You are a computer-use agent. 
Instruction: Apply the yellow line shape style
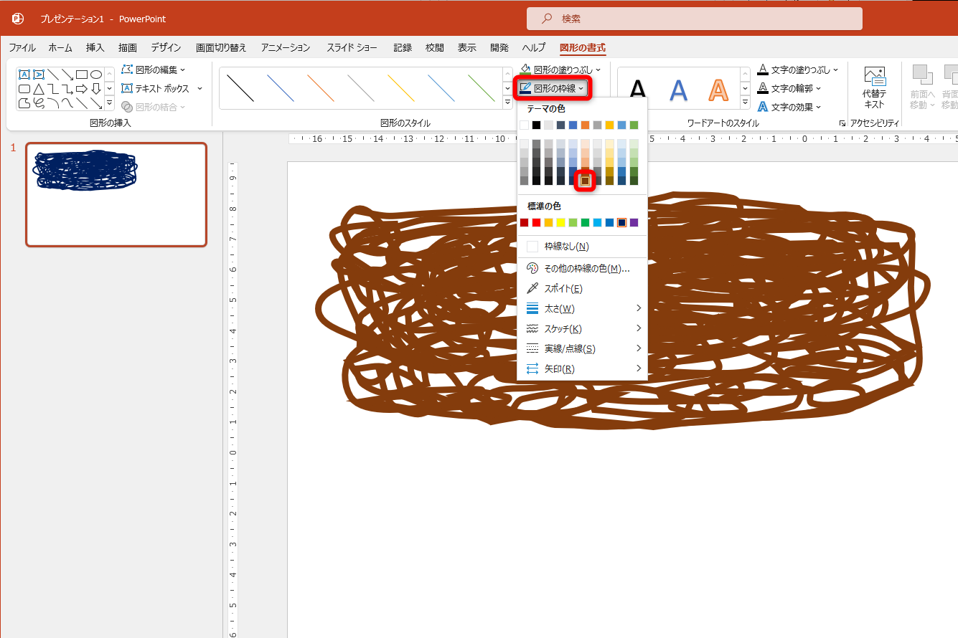[400, 88]
